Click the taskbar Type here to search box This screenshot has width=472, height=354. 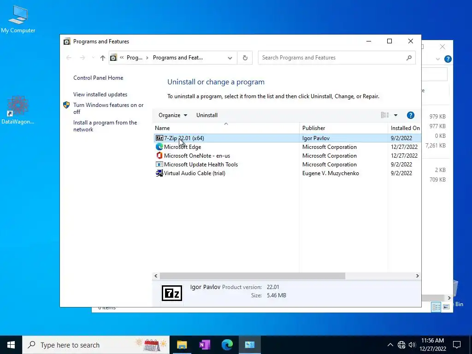[96, 345]
